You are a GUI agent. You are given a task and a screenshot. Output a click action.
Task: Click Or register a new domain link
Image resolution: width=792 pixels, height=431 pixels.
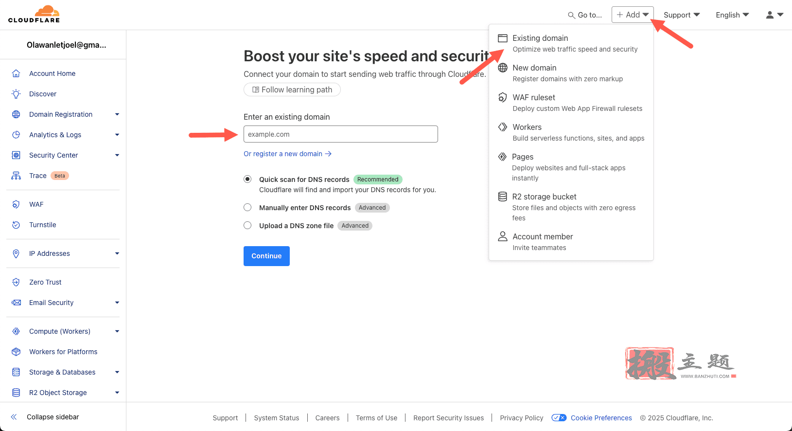pos(287,154)
